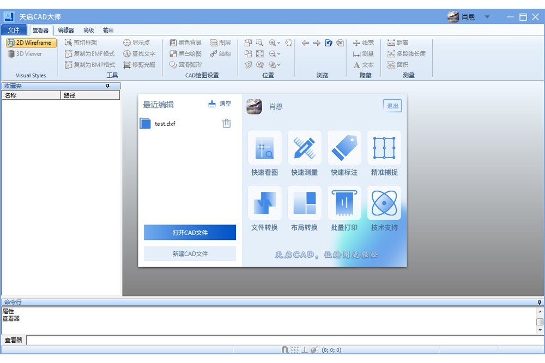Select the zoom window magnifier tool
The width and height of the screenshot is (545, 363).
(259, 43)
